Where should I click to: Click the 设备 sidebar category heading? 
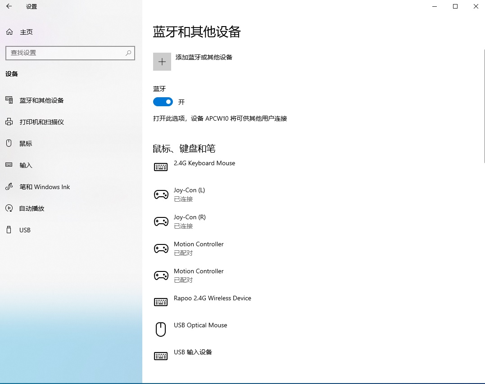(x=12, y=74)
